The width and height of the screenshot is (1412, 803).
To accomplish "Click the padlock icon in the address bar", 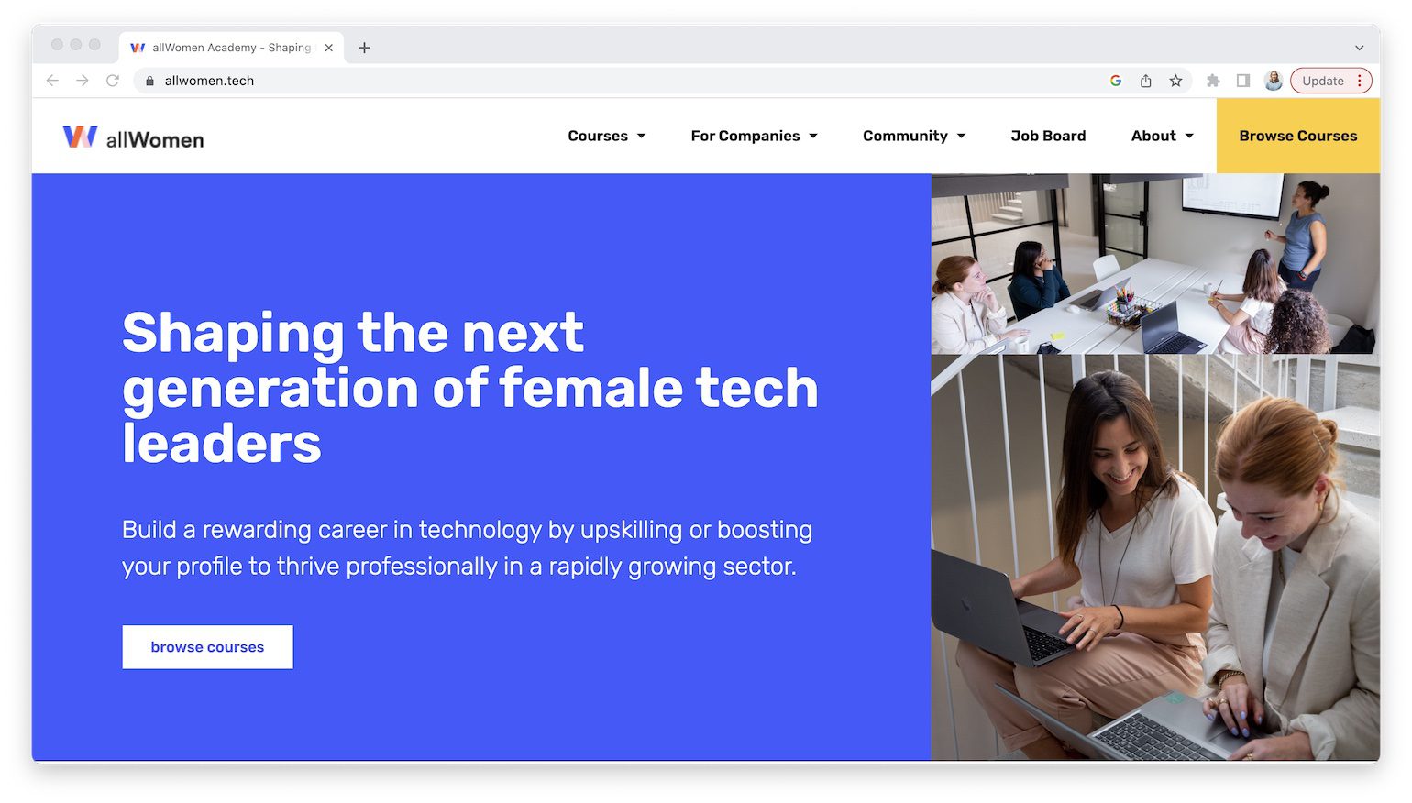I will tap(149, 81).
